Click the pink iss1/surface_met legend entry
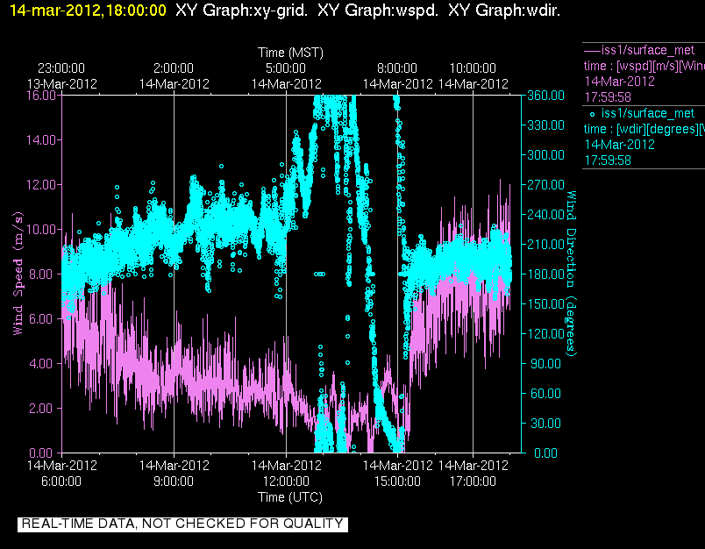This screenshot has width=705, height=549. pos(647,50)
